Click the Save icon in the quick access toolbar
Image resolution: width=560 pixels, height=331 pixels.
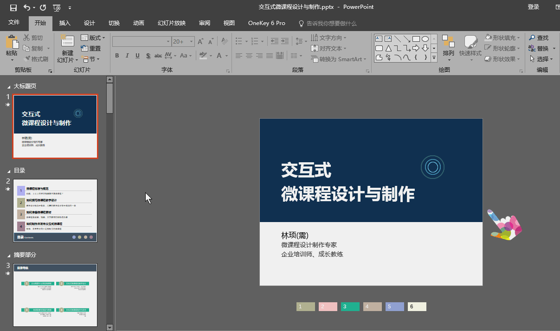(x=13, y=7)
